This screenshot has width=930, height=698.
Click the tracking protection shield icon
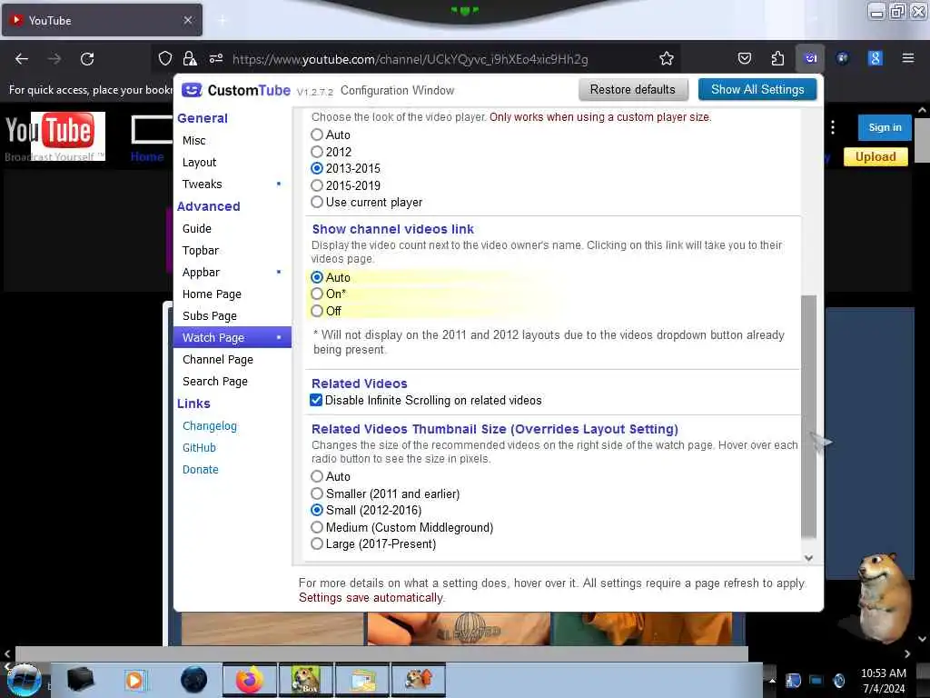(x=165, y=58)
